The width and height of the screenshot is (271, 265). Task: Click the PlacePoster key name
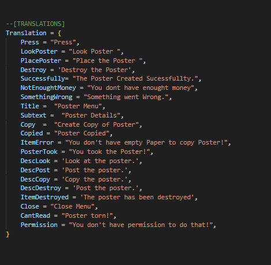(x=41, y=60)
